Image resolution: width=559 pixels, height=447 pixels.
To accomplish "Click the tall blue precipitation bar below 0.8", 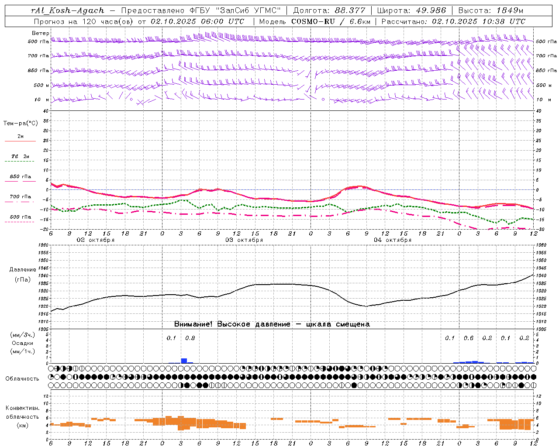I will (184, 361).
